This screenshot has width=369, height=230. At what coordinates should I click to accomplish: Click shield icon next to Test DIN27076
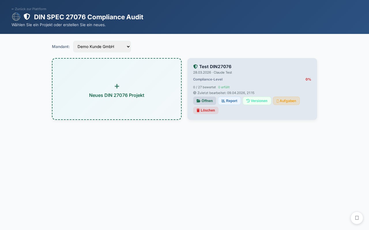click(x=195, y=67)
